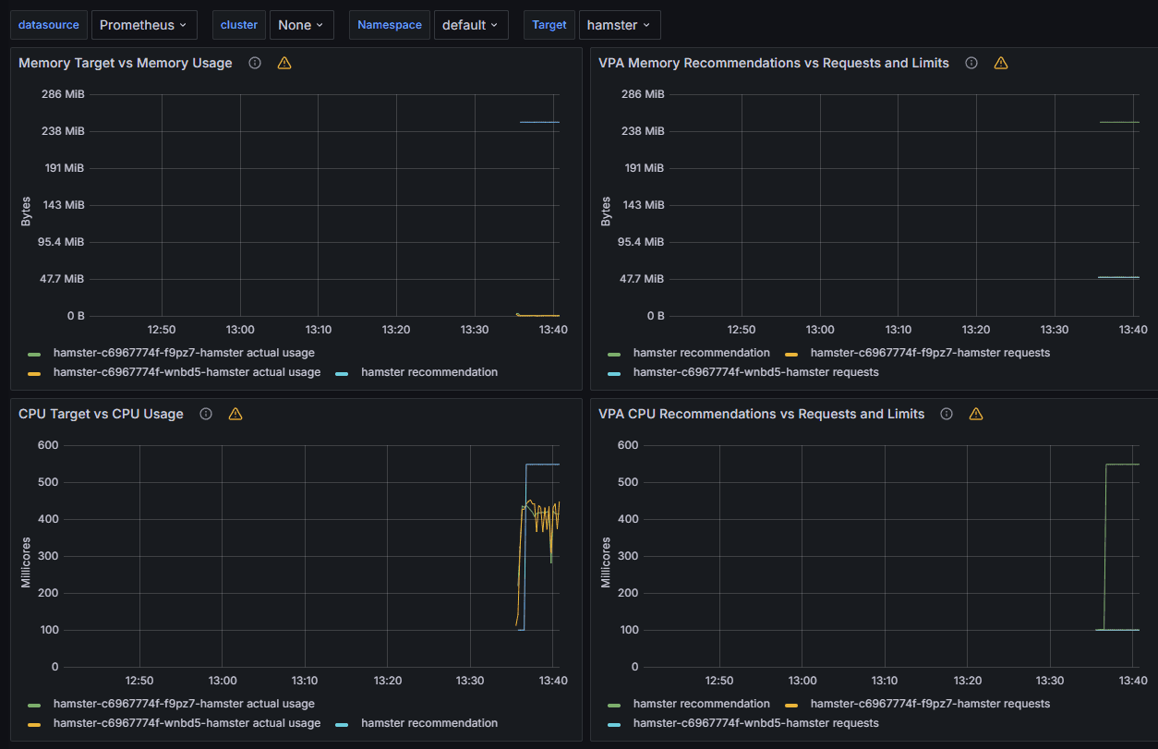This screenshot has height=749, width=1158.
Task: Click warning icon on VPA CPU Recommendations panel
Action: tap(976, 414)
